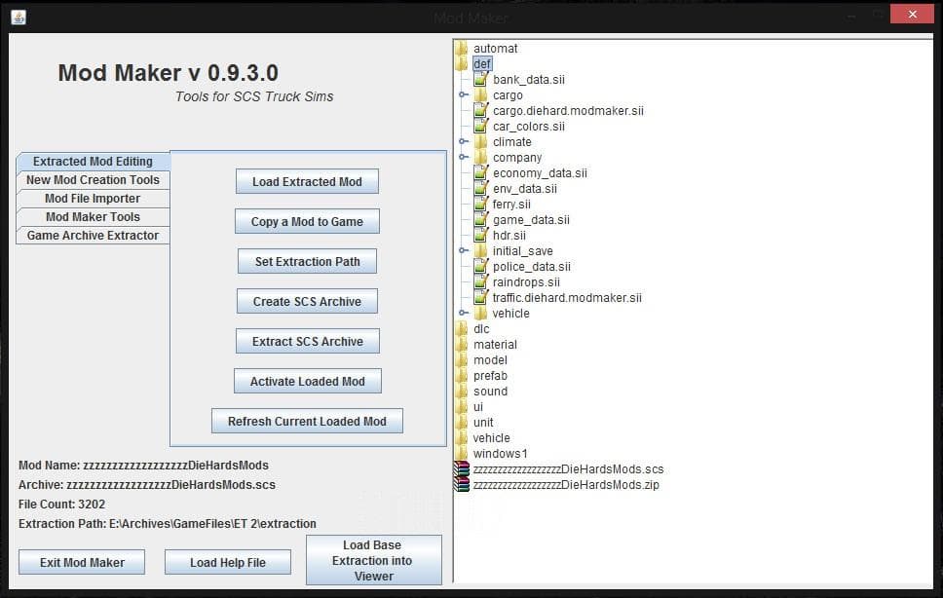Switch to Extracted Mod Editing tab
The image size is (943, 598).
(93, 161)
